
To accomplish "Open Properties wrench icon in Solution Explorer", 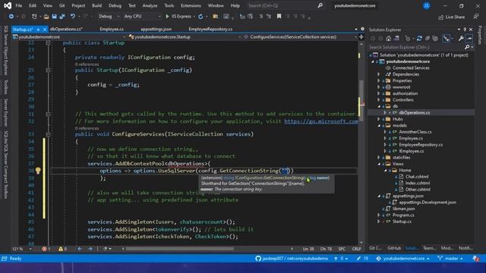I will click(x=461, y=39).
